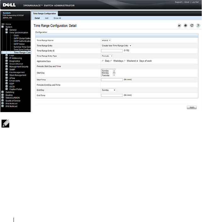Open the Time Range Entry dropdown

[116, 46]
